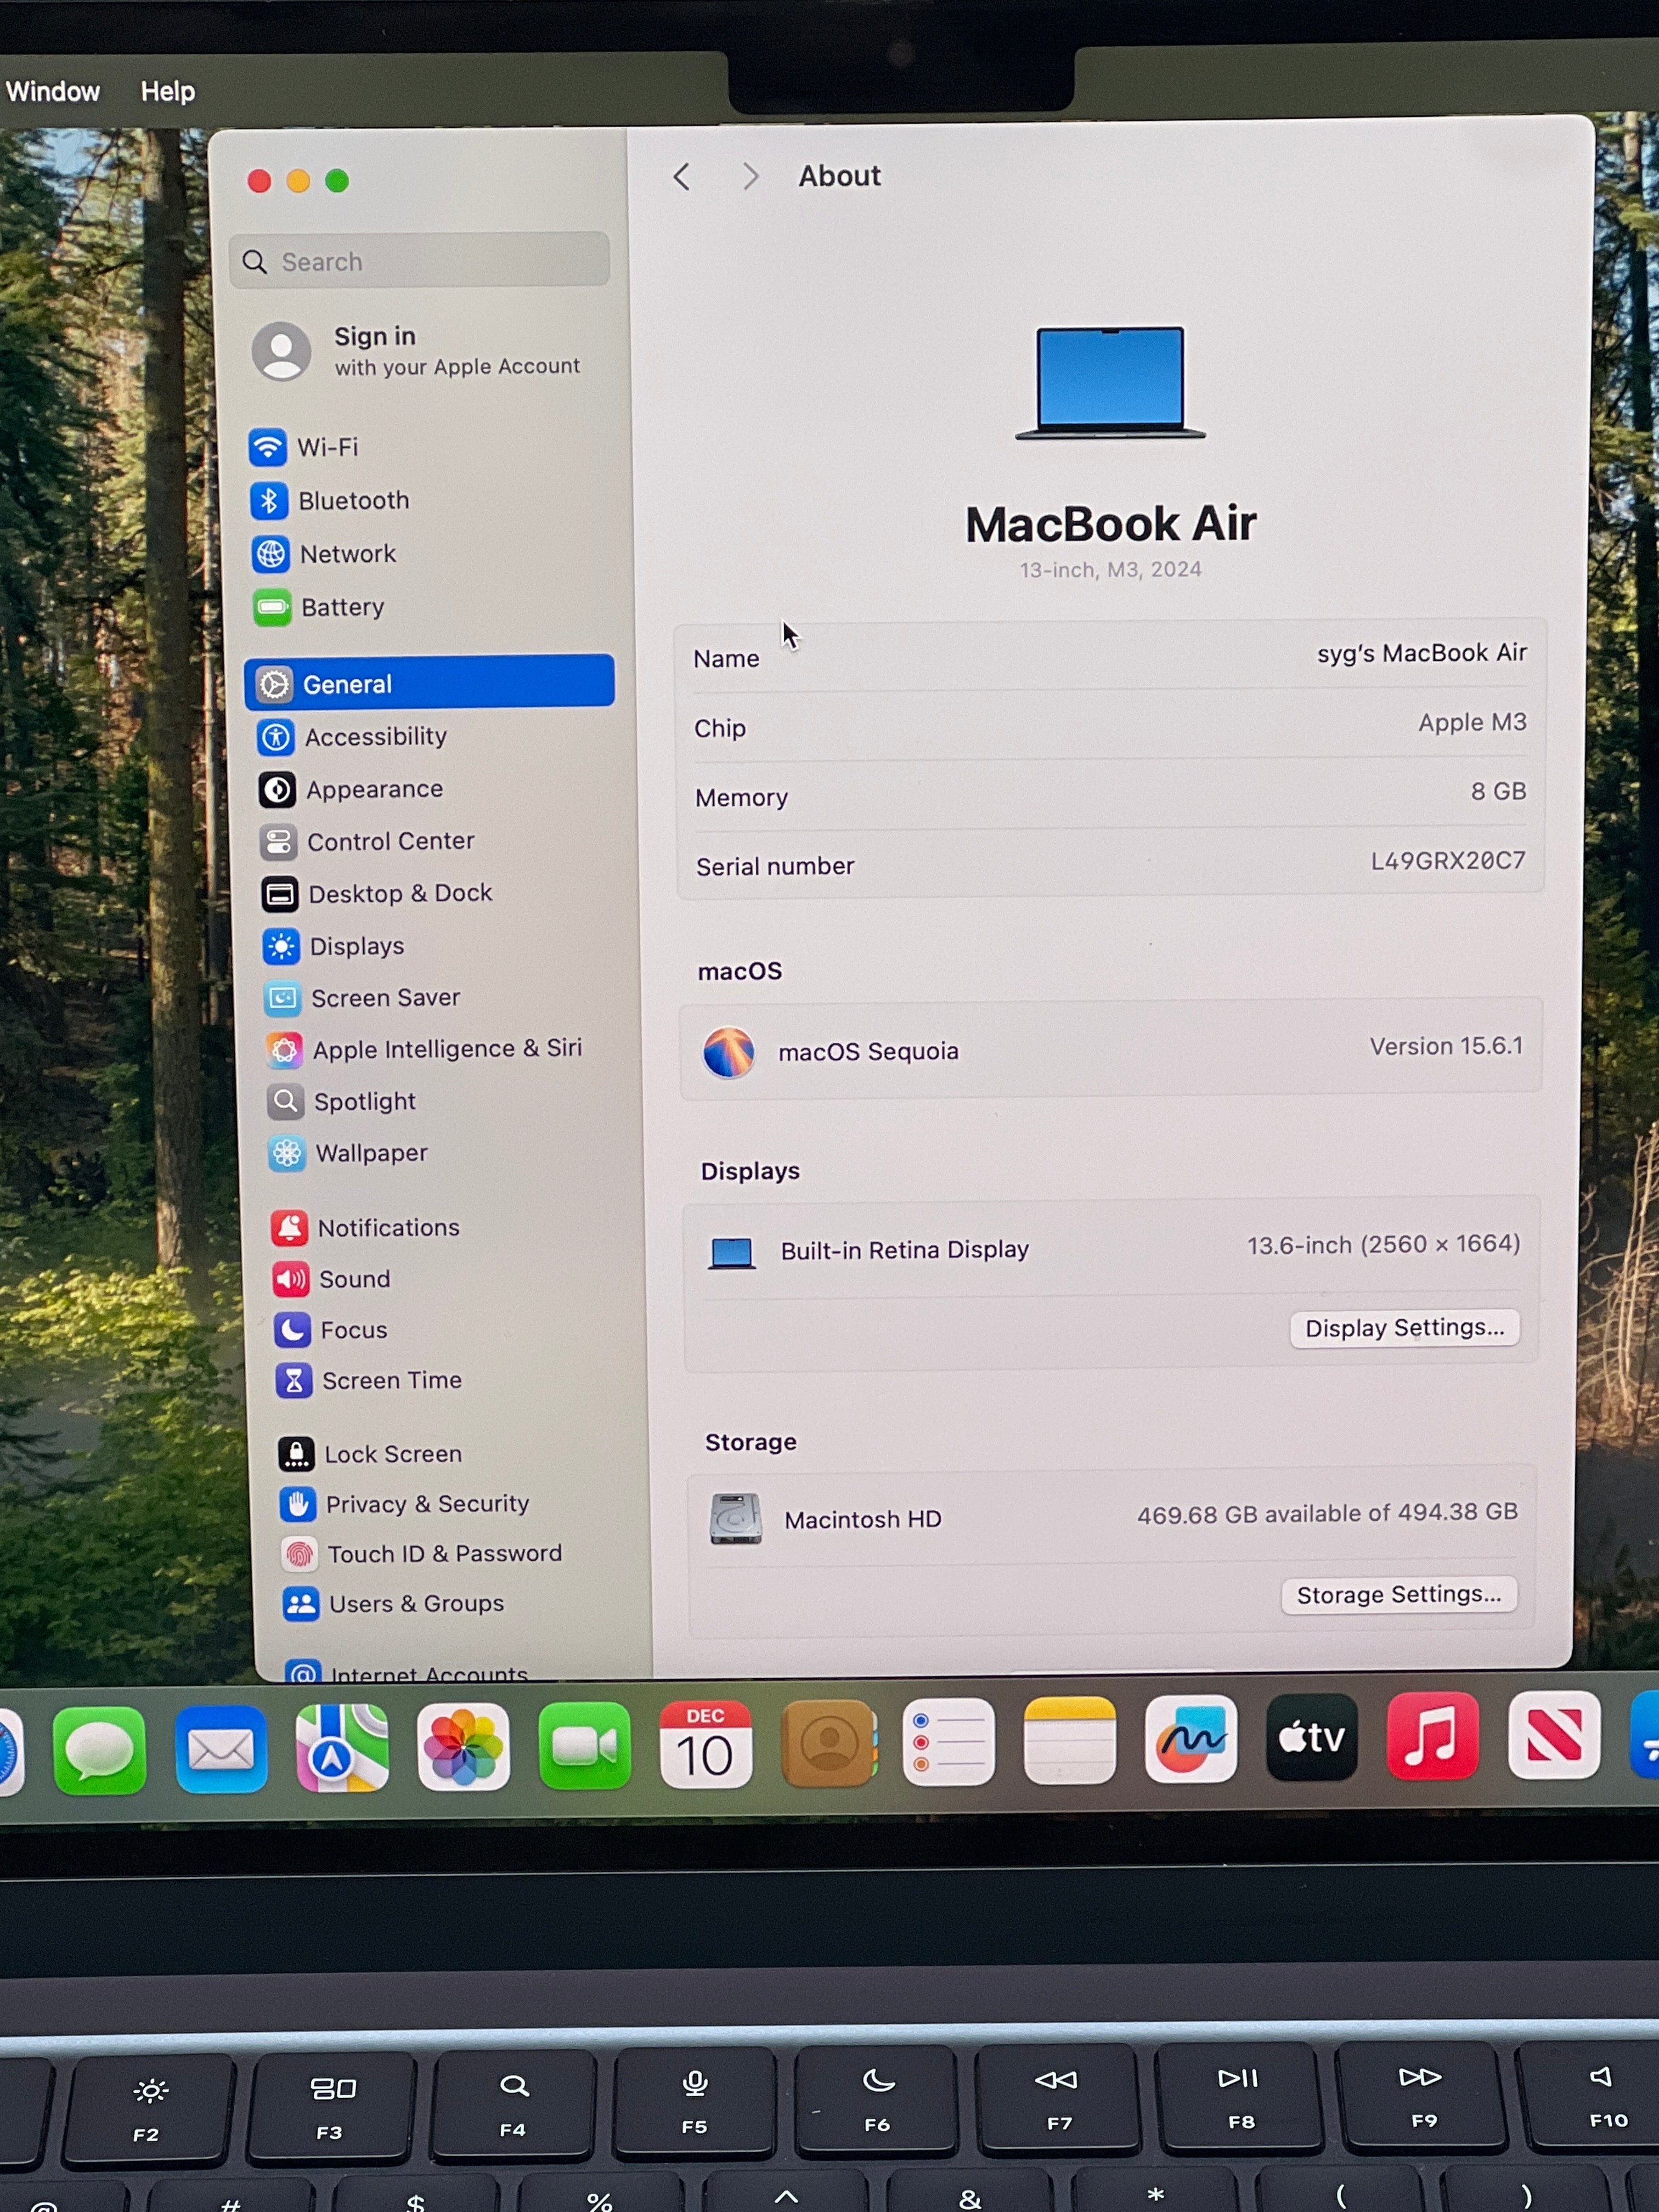The image size is (1659, 2212).
Task: Open Bluetooth settings in sidebar
Action: click(x=330, y=500)
